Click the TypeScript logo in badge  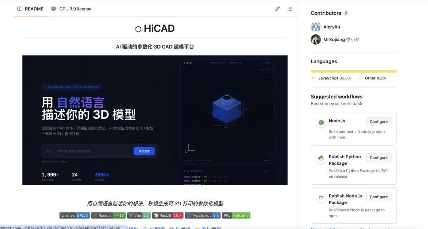(x=189, y=216)
